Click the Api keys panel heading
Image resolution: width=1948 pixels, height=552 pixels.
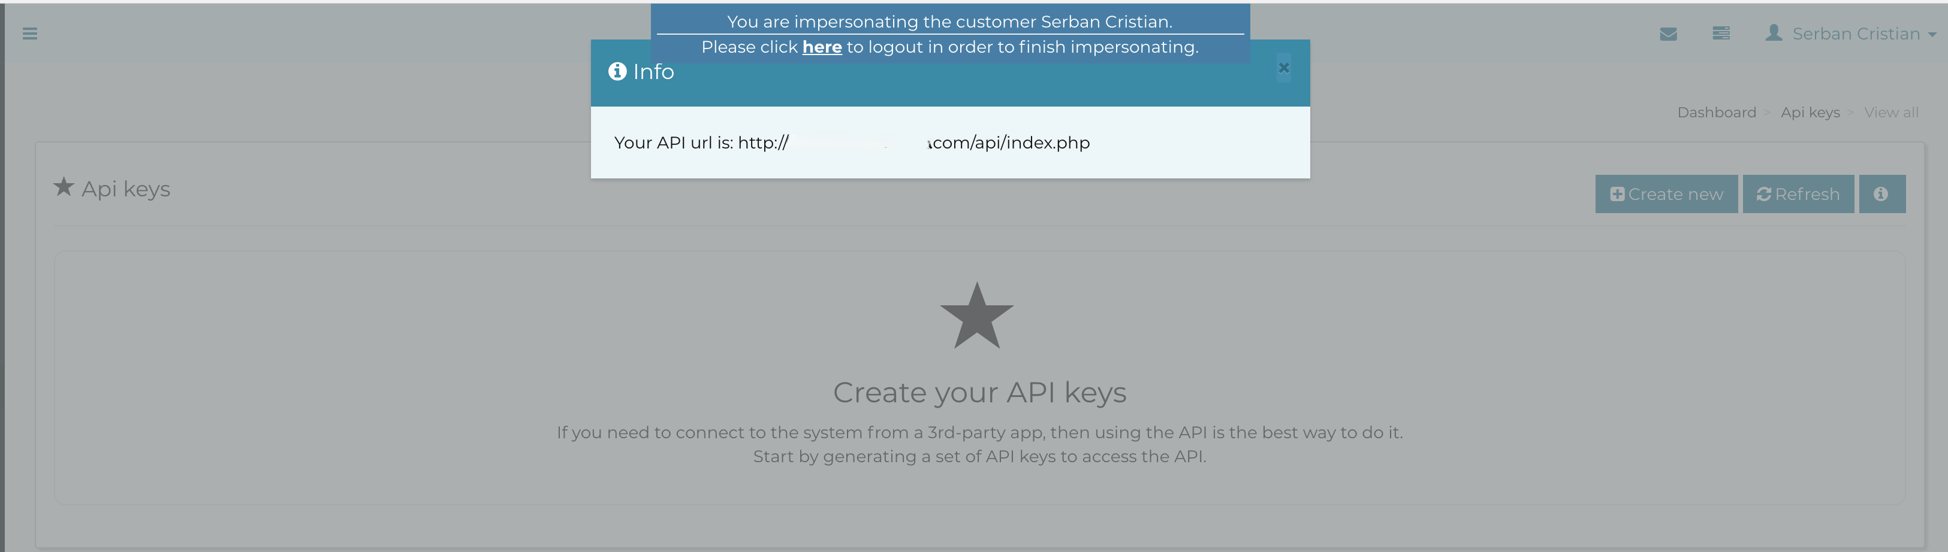[x=125, y=189]
